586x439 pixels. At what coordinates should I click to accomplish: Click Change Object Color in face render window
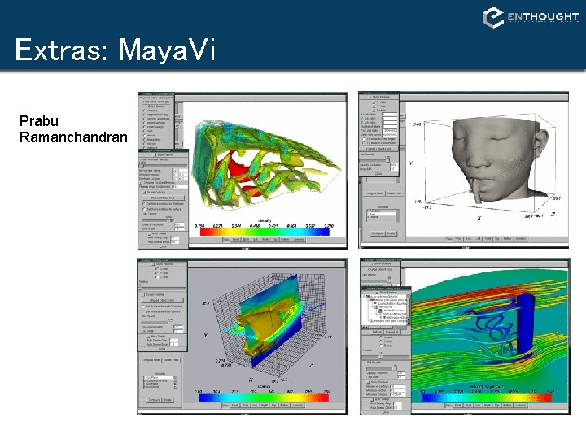[x=379, y=149]
